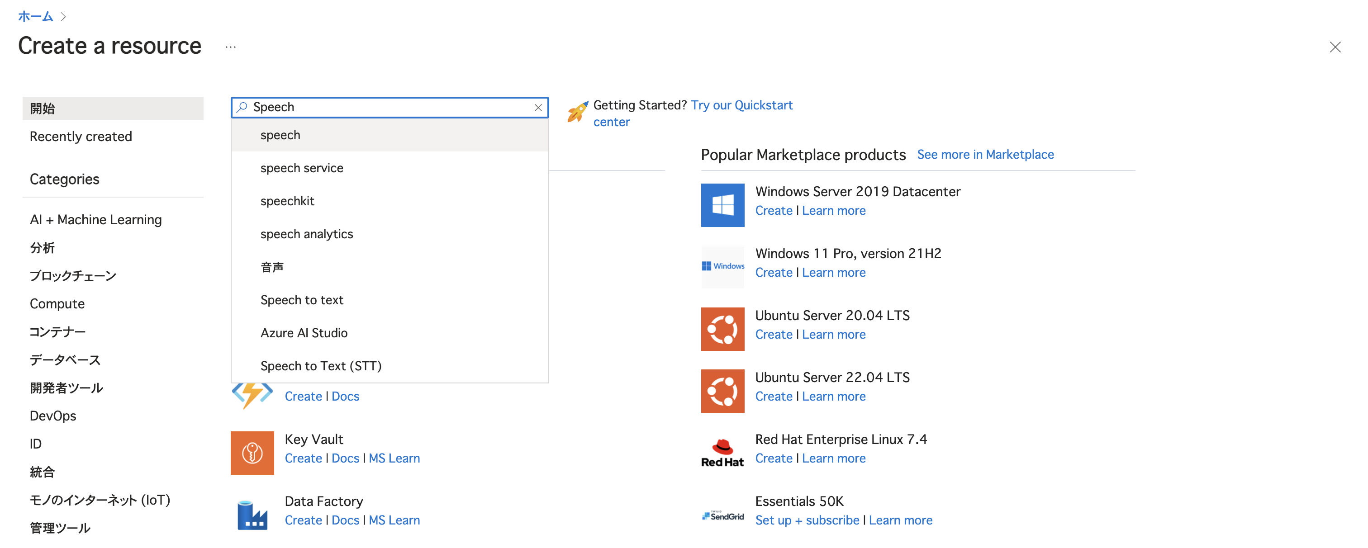Click the Ubuntu Server 20.04 LTS icon
This screenshot has width=1368, height=548.
click(722, 329)
